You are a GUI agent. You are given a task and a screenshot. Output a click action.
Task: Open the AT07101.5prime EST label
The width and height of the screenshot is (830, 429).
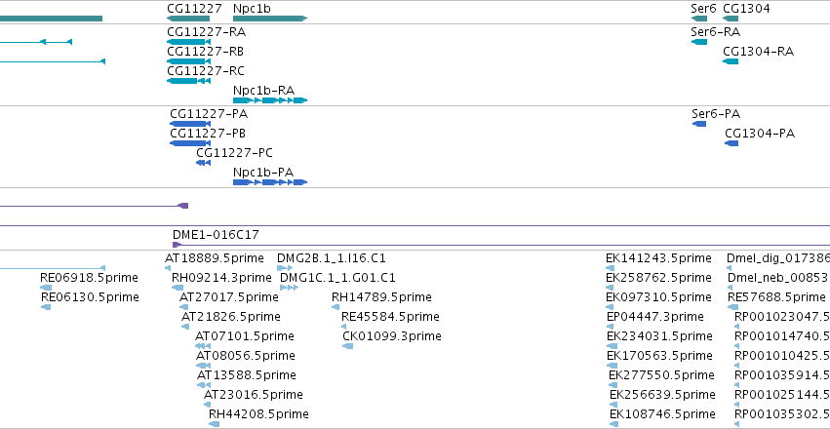(245, 336)
